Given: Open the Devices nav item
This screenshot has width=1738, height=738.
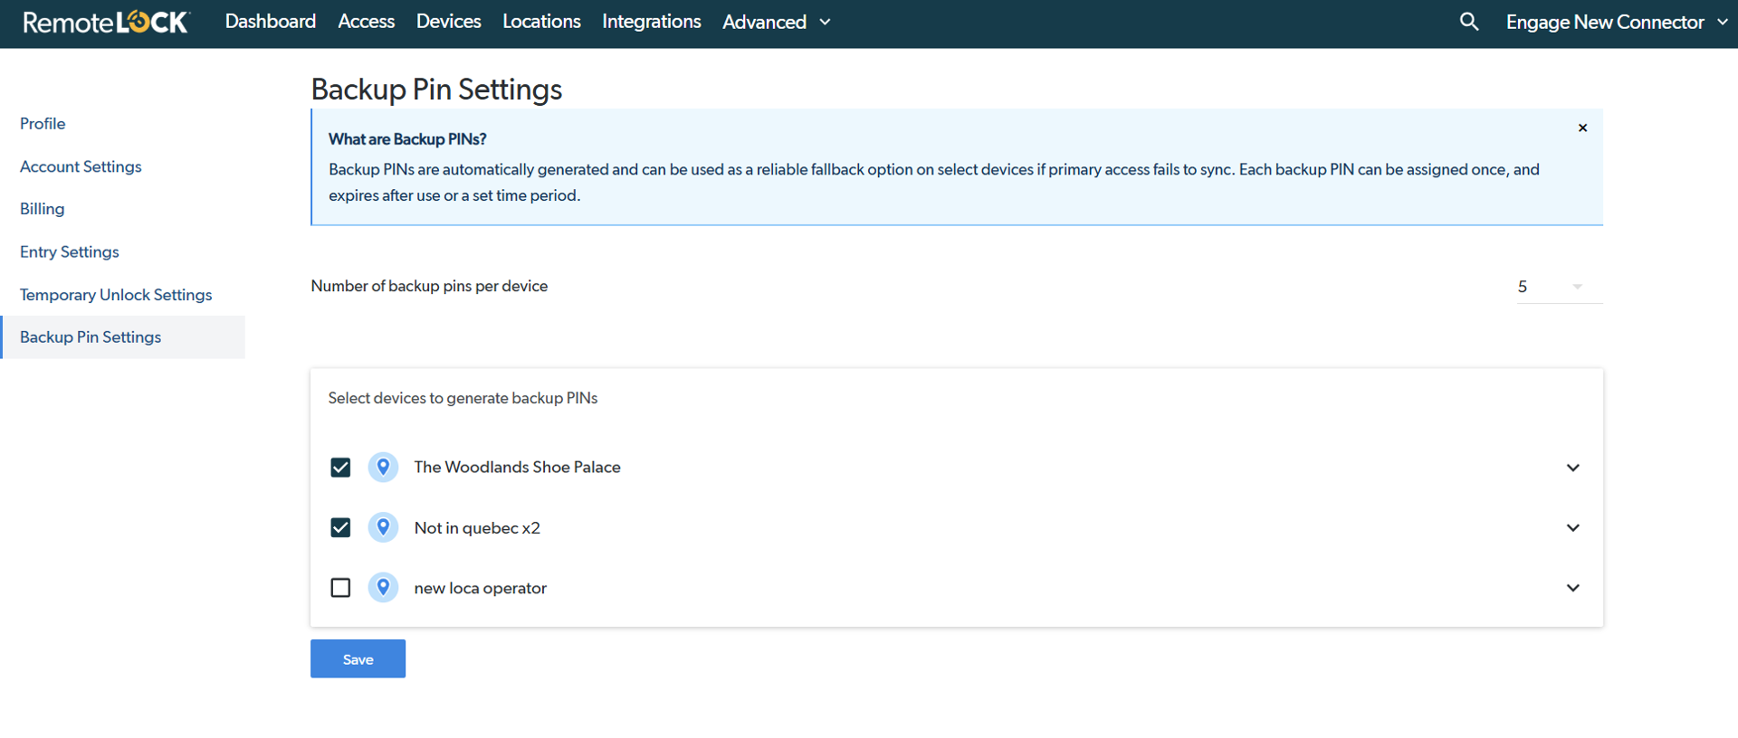Looking at the screenshot, I should 449,21.
